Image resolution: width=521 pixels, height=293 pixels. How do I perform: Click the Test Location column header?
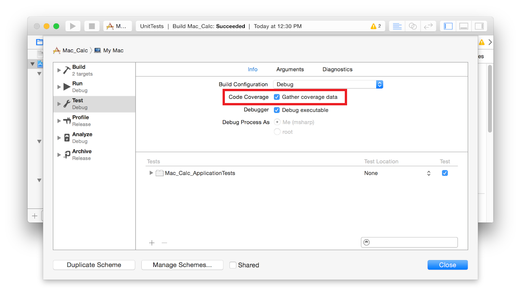click(381, 162)
